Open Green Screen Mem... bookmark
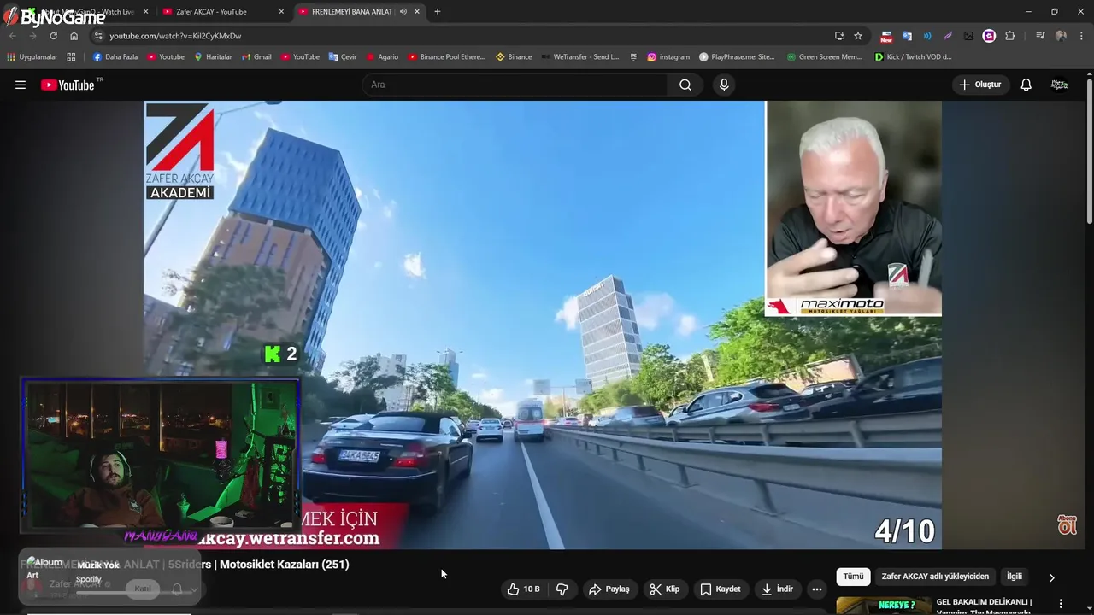1094x615 pixels. (x=825, y=57)
